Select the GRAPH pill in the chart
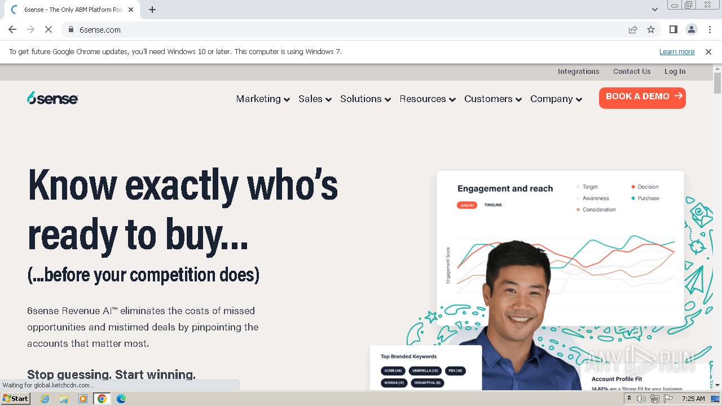Image resolution: width=722 pixels, height=406 pixels. 467,205
